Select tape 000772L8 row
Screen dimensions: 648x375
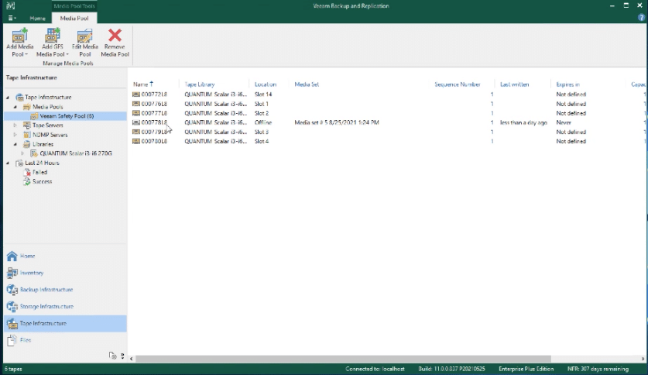coord(387,95)
